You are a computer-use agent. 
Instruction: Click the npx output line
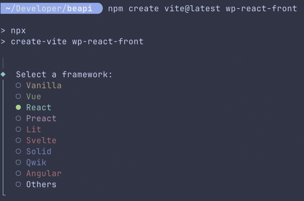pos(18,31)
